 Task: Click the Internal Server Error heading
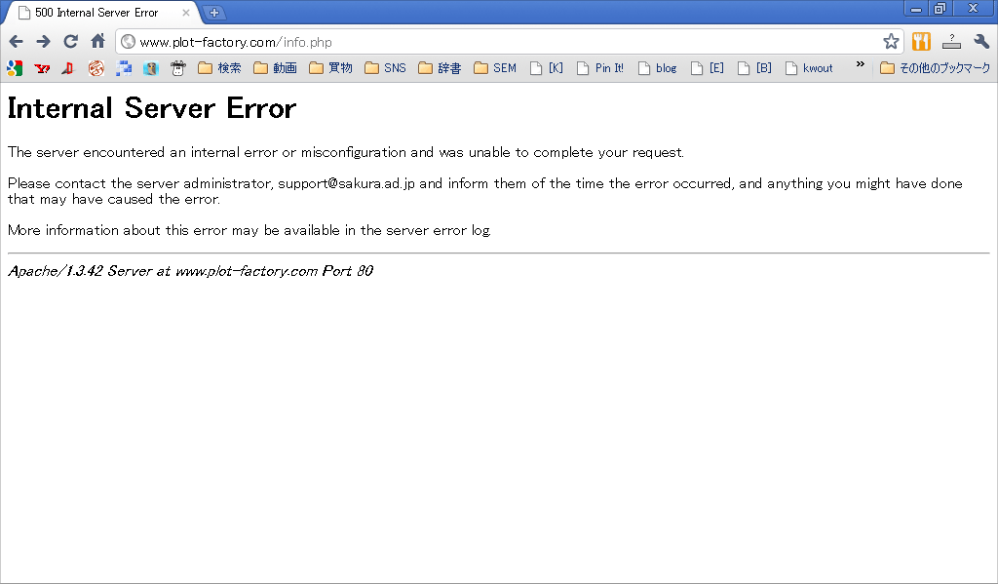click(x=151, y=108)
